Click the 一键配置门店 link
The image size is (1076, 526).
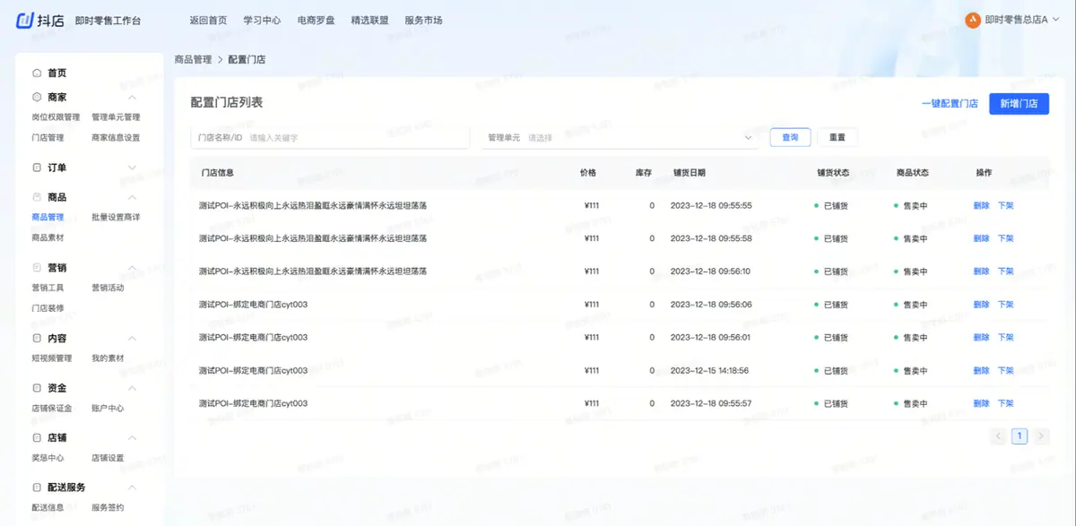(950, 104)
